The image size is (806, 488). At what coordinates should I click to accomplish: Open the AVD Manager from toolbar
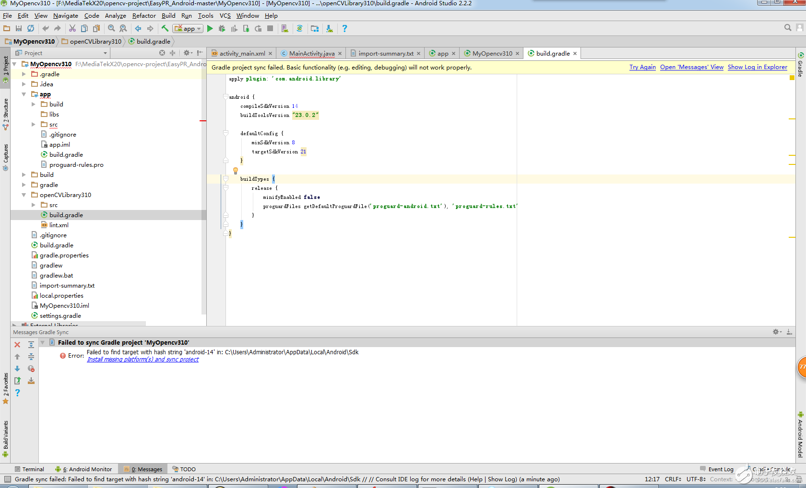click(x=285, y=29)
